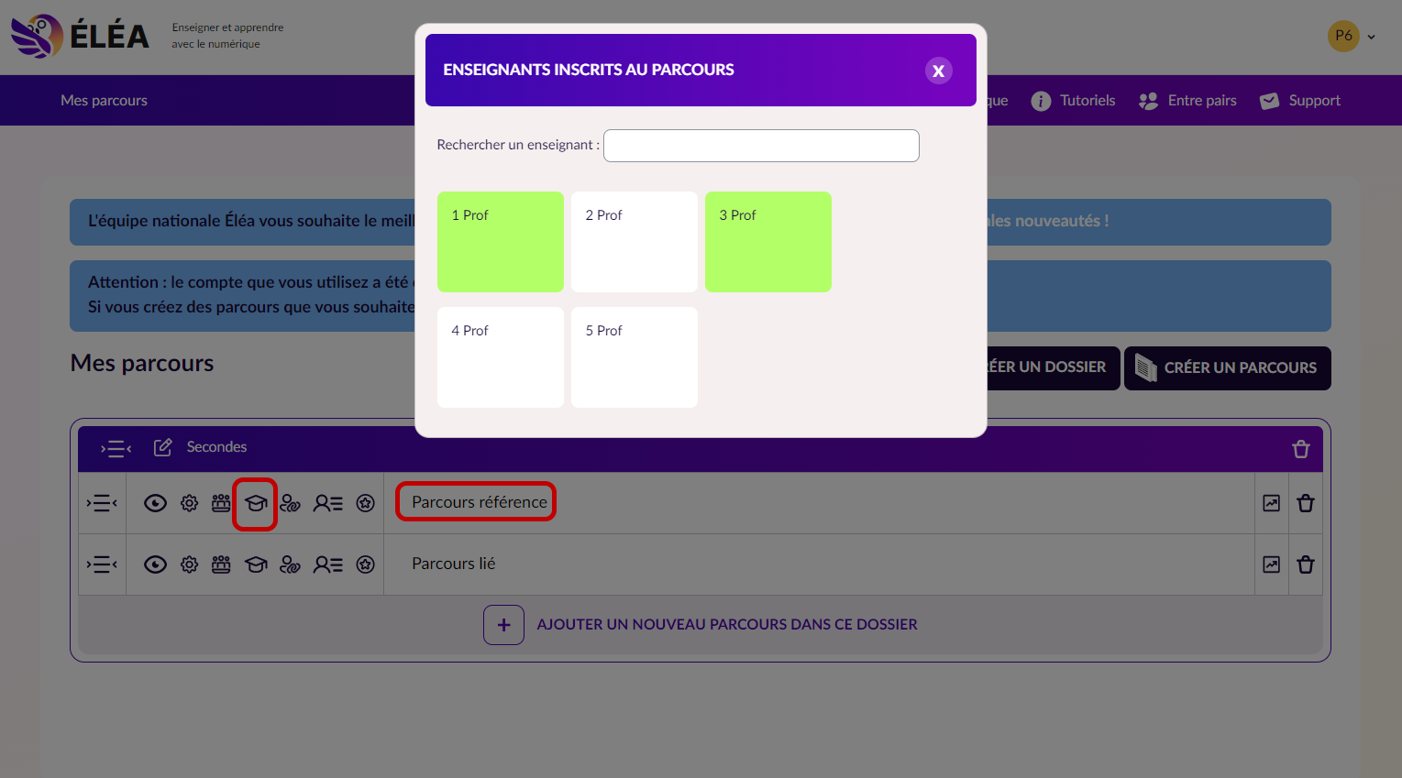This screenshot has height=778, width=1402.
Task: Click the star badge for Parcours référence
Action: [x=365, y=503]
